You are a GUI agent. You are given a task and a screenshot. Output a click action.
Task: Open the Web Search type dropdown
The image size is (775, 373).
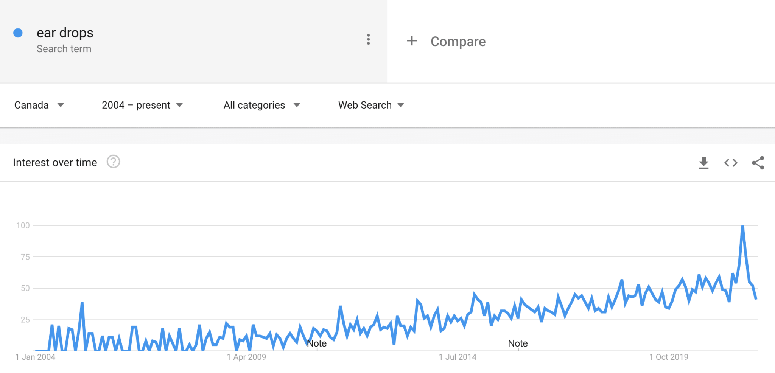(371, 105)
